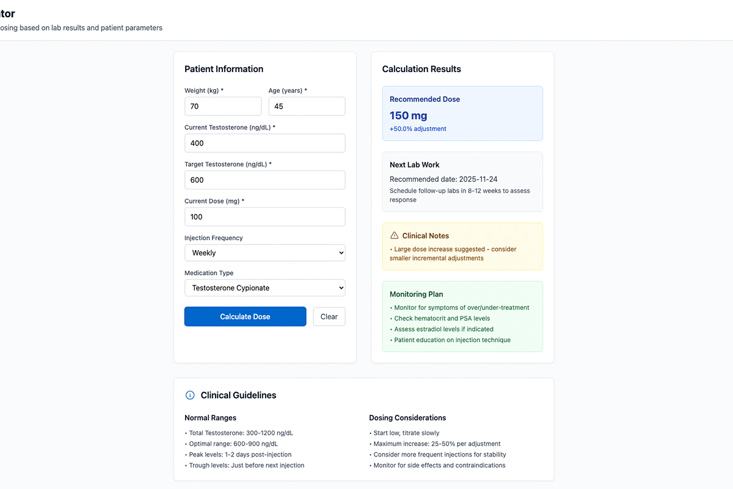Click the Monitoring Plan panel

pos(462,317)
